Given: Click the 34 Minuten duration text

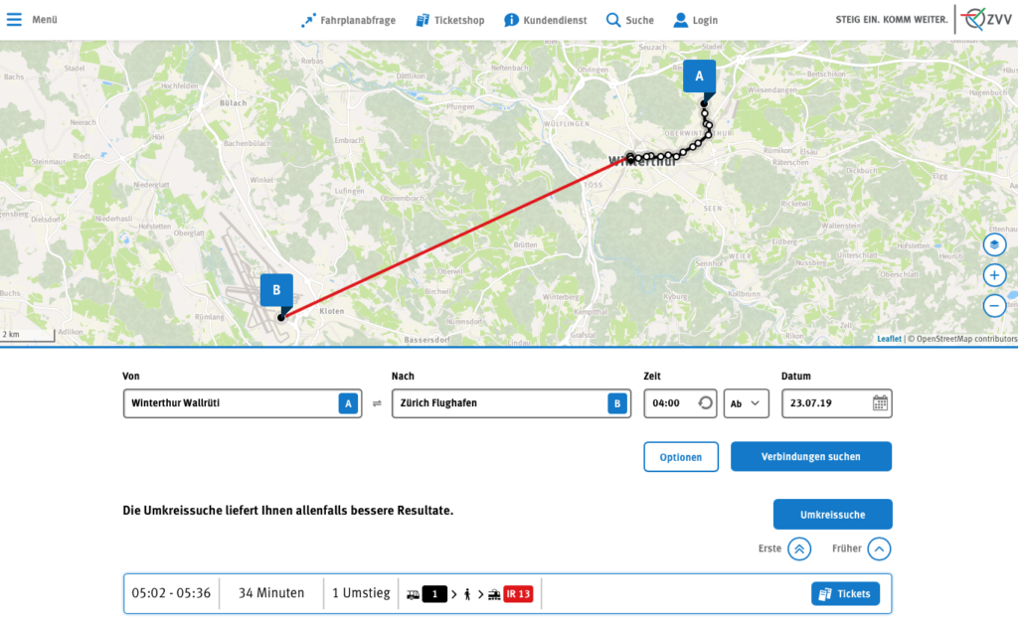Looking at the screenshot, I should coord(271,593).
